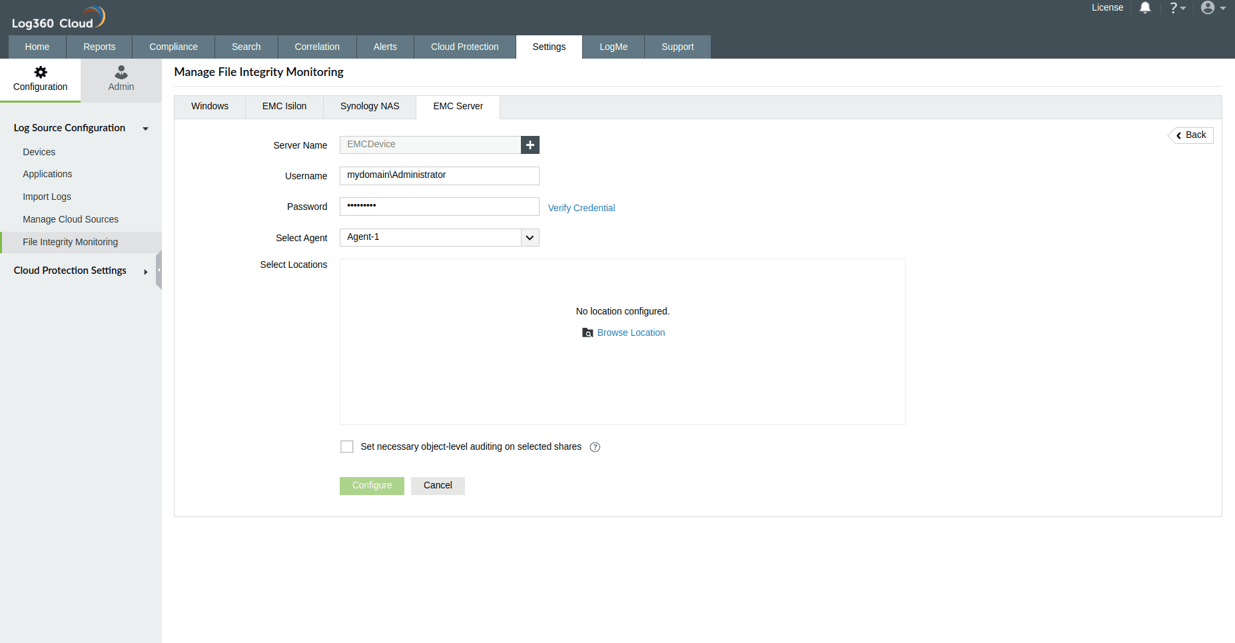Screen dimensions: 1235x643
Task: Open the help question mark icon
Action: (1174, 7)
